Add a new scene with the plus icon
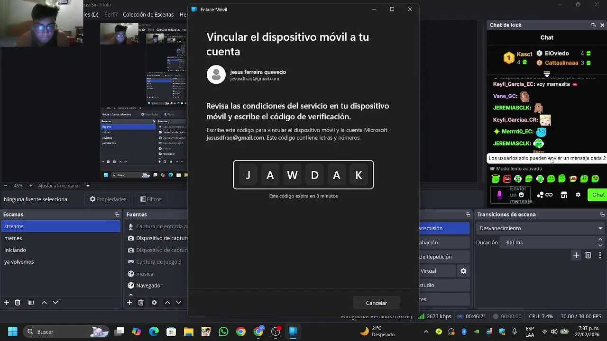The image size is (607, 341). pyautogui.click(x=6, y=303)
